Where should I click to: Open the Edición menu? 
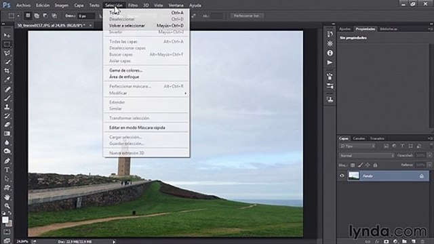43,5
